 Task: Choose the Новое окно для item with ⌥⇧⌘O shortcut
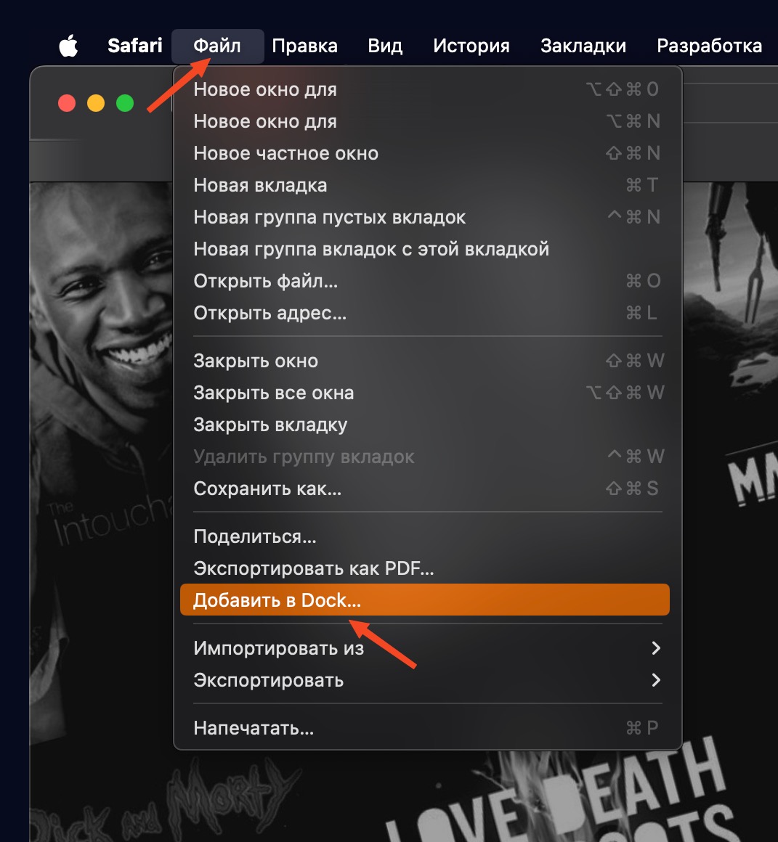pos(425,89)
